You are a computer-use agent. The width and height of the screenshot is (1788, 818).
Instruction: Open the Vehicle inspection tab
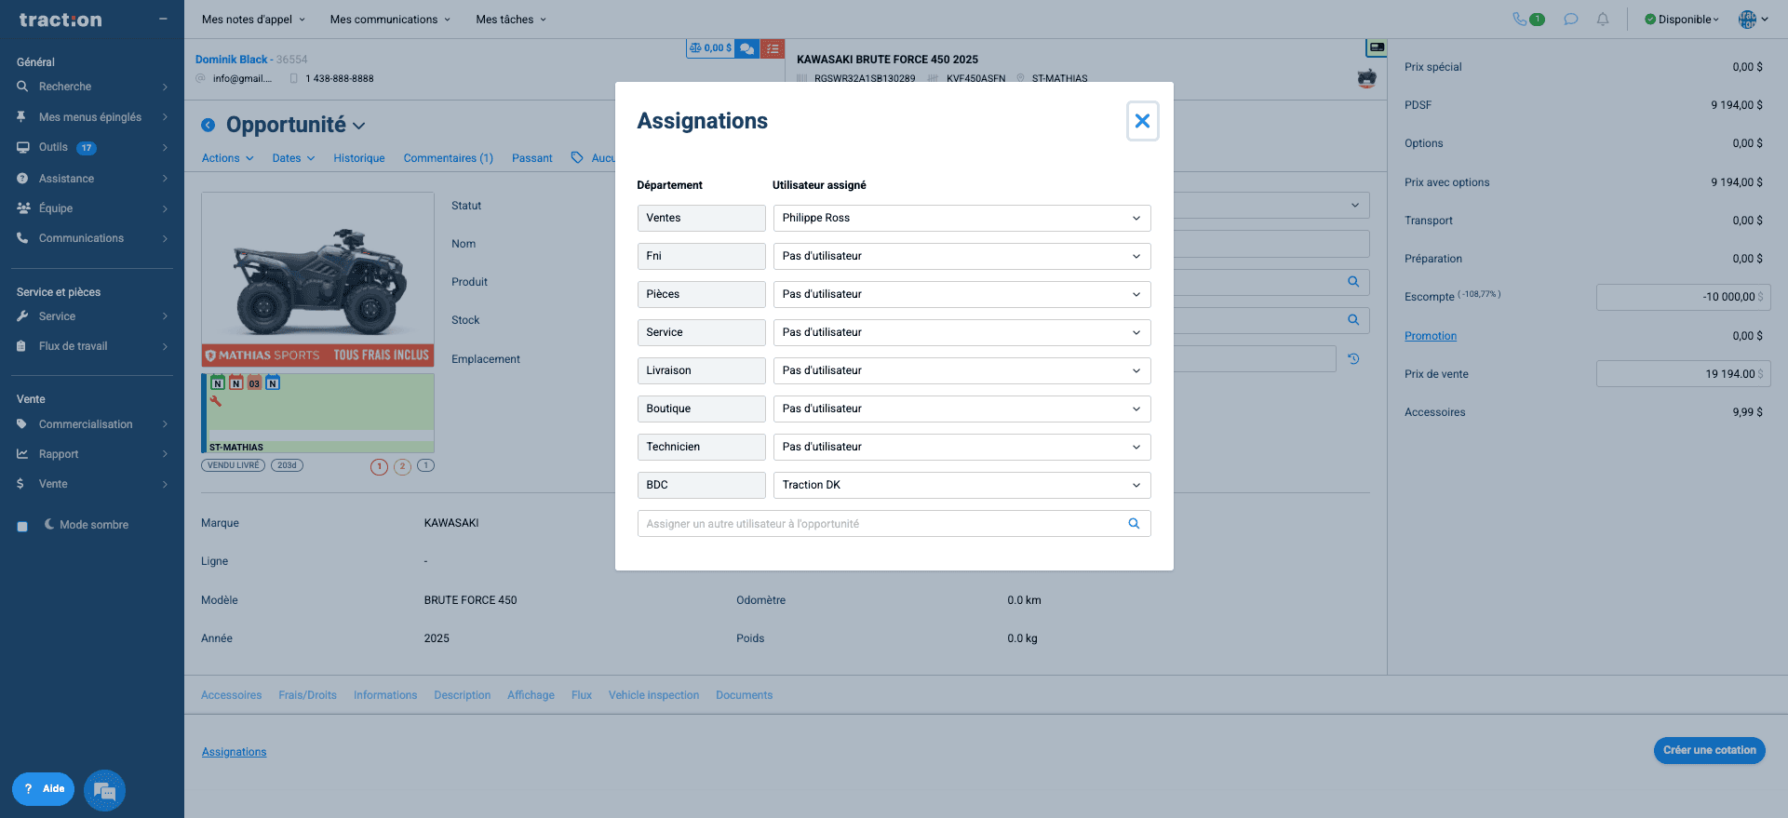tap(654, 695)
